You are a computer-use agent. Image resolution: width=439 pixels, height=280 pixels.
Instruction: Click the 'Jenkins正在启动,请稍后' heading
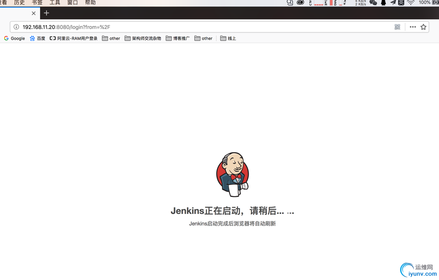(233, 211)
